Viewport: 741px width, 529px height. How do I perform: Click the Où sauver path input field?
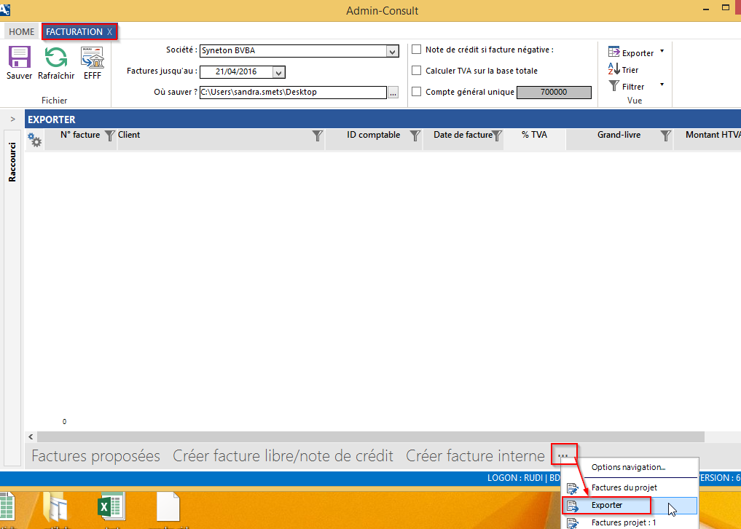(292, 93)
